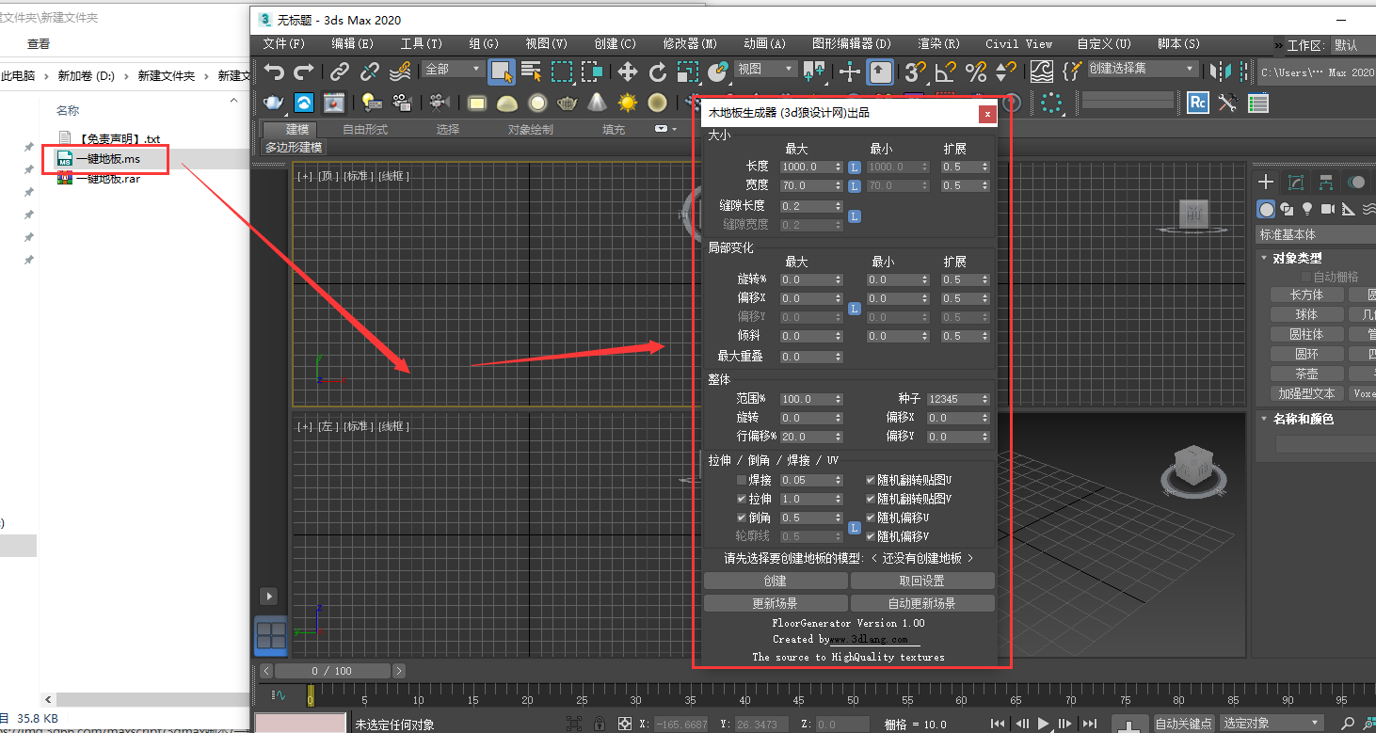Click the 更新场景 button

click(776, 603)
